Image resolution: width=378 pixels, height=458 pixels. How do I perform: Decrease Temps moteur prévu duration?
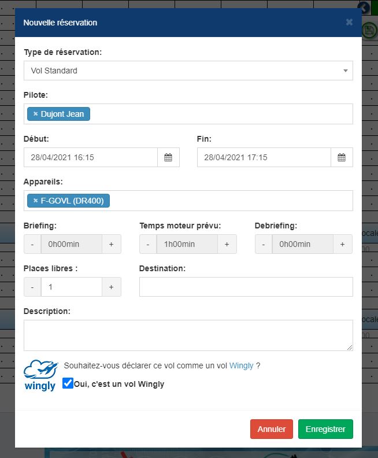148,244
